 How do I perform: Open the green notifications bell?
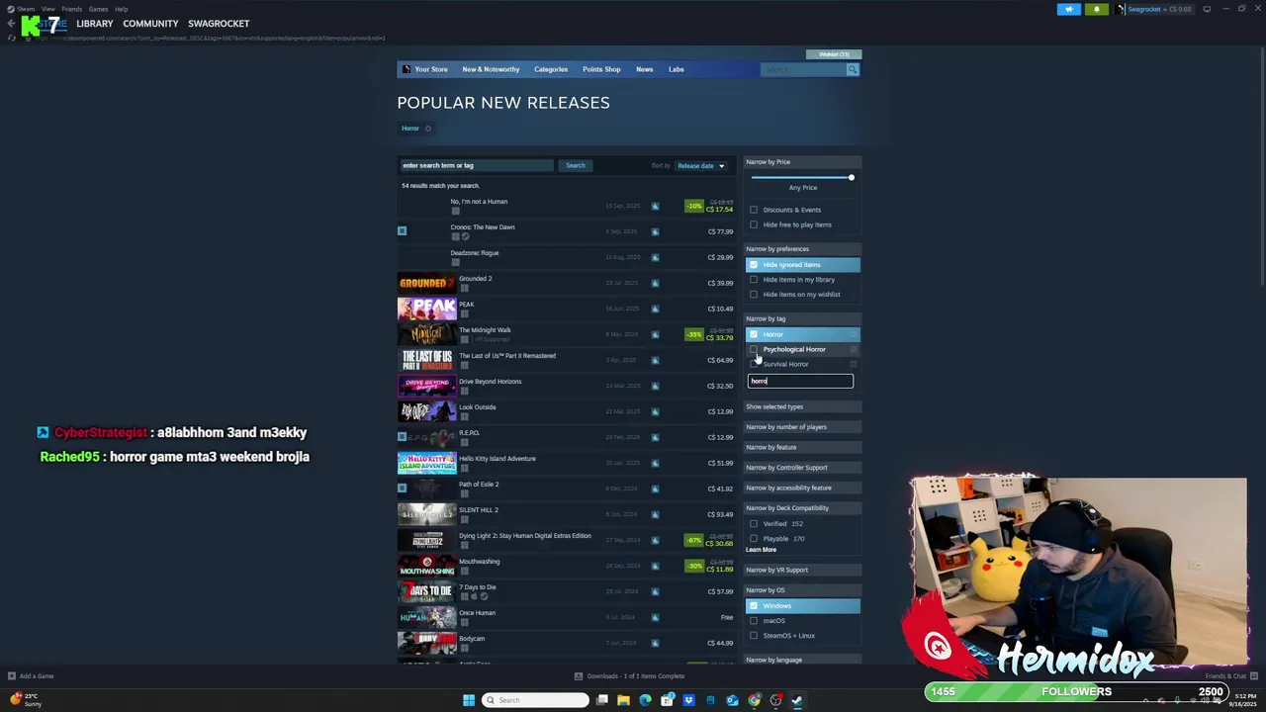(x=1096, y=9)
